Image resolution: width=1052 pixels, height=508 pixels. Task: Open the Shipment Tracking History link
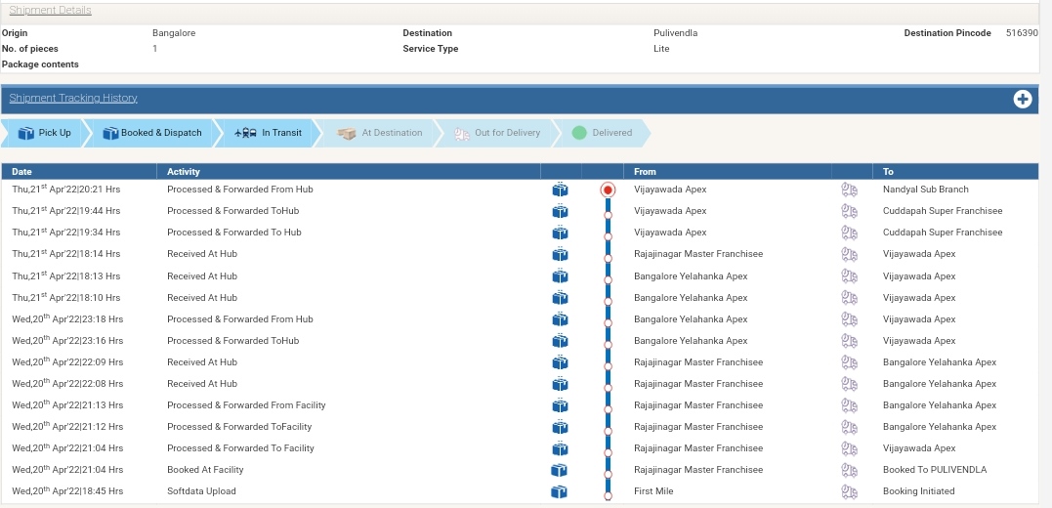[73, 98]
